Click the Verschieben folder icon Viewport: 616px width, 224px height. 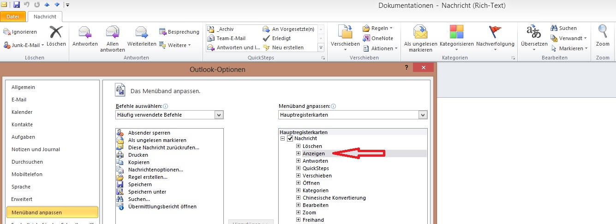pos(345,31)
